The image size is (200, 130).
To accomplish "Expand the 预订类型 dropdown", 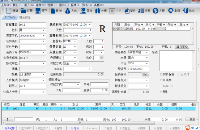I will (147, 52).
